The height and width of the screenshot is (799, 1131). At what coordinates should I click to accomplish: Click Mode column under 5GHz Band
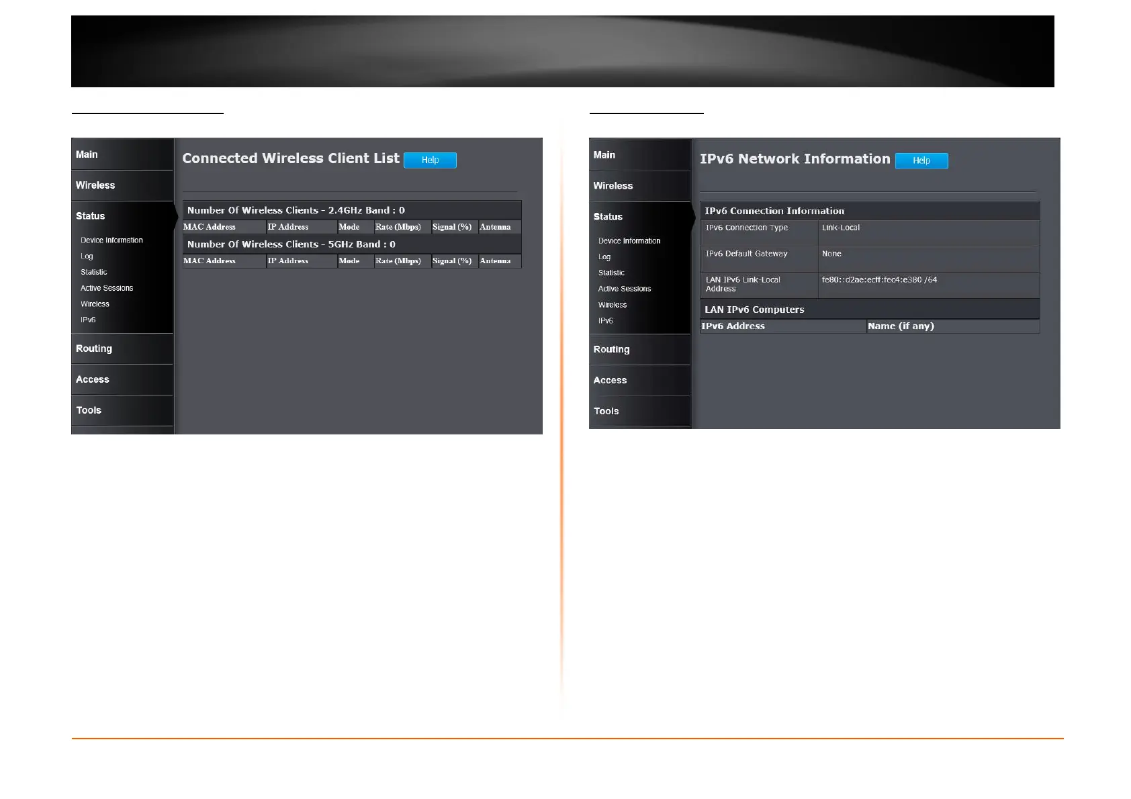click(x=355, y=261)
